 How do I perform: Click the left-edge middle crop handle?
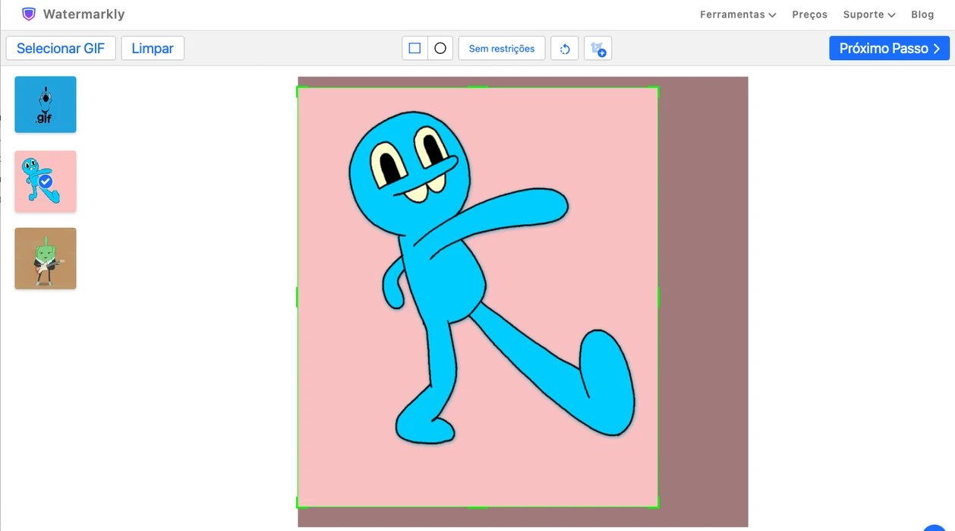coord(298,297)
